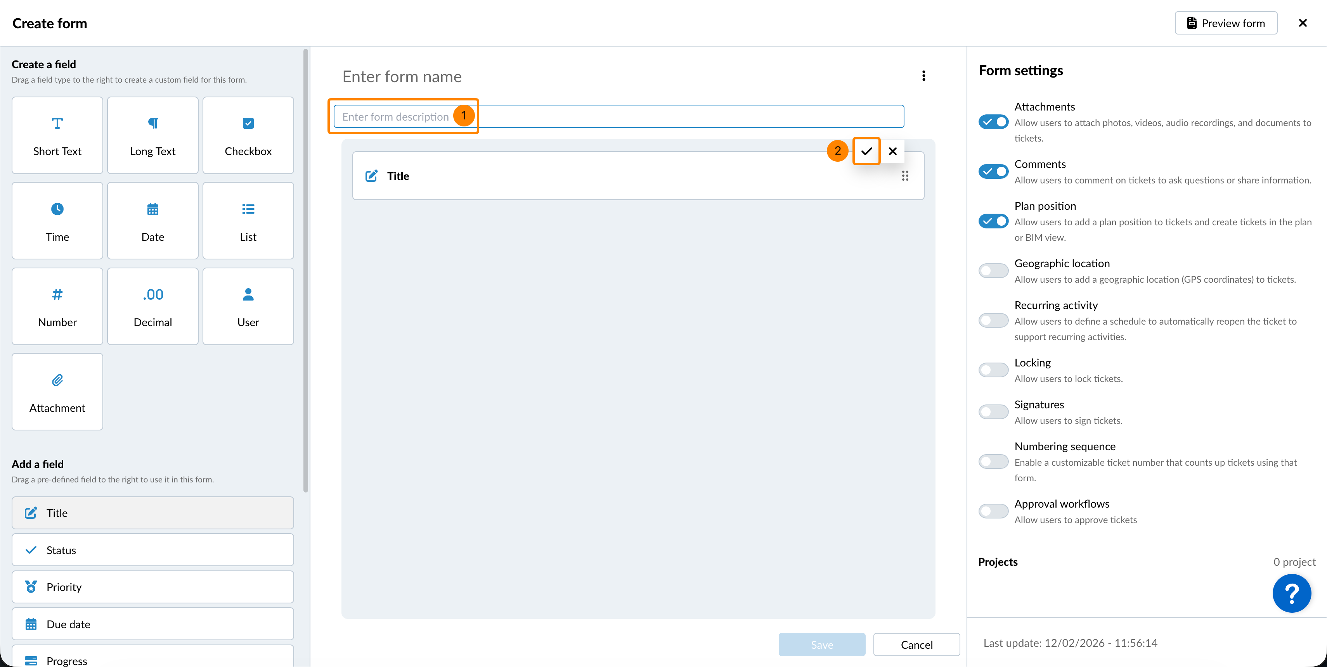The width and height of the screenshot is (1327, 667).
Task: Click the Time clock icon tile
Action: [x=57, y=221]
